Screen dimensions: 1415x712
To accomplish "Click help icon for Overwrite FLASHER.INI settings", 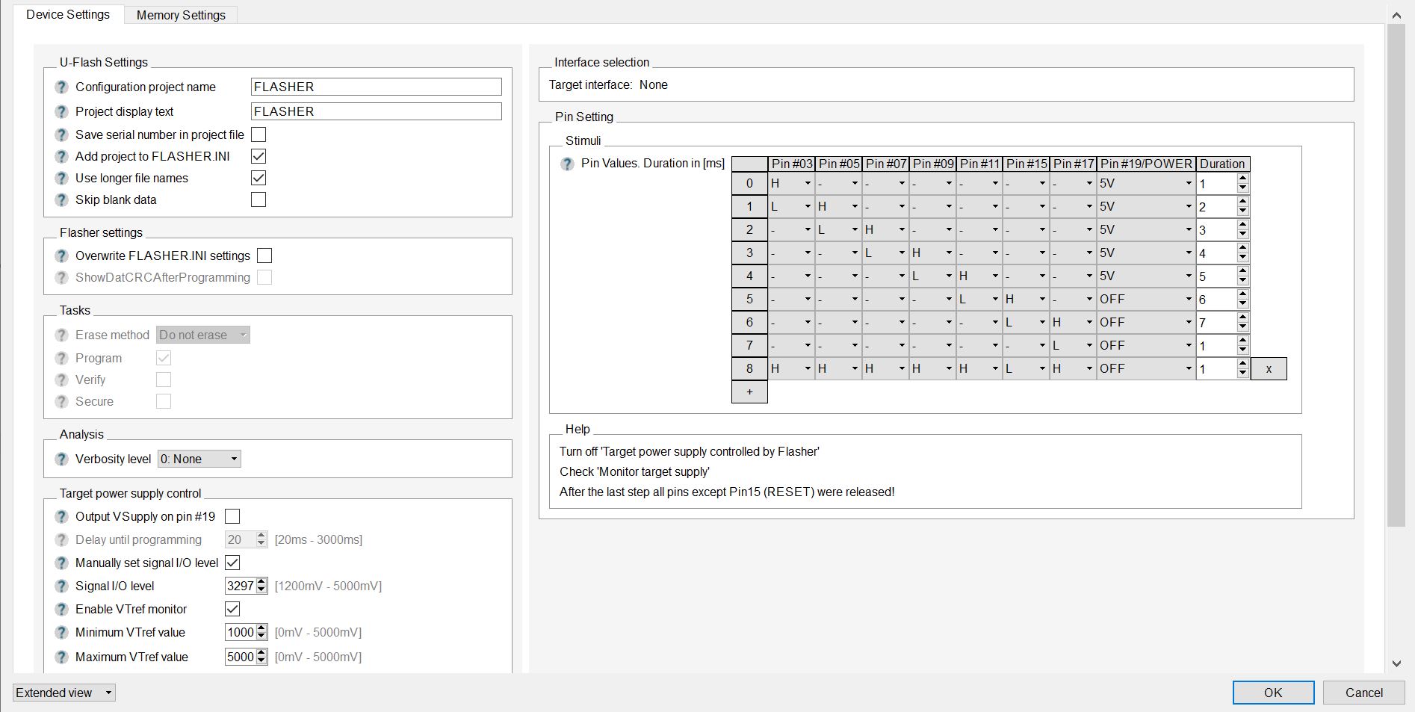I will click(x=62, y=256).
